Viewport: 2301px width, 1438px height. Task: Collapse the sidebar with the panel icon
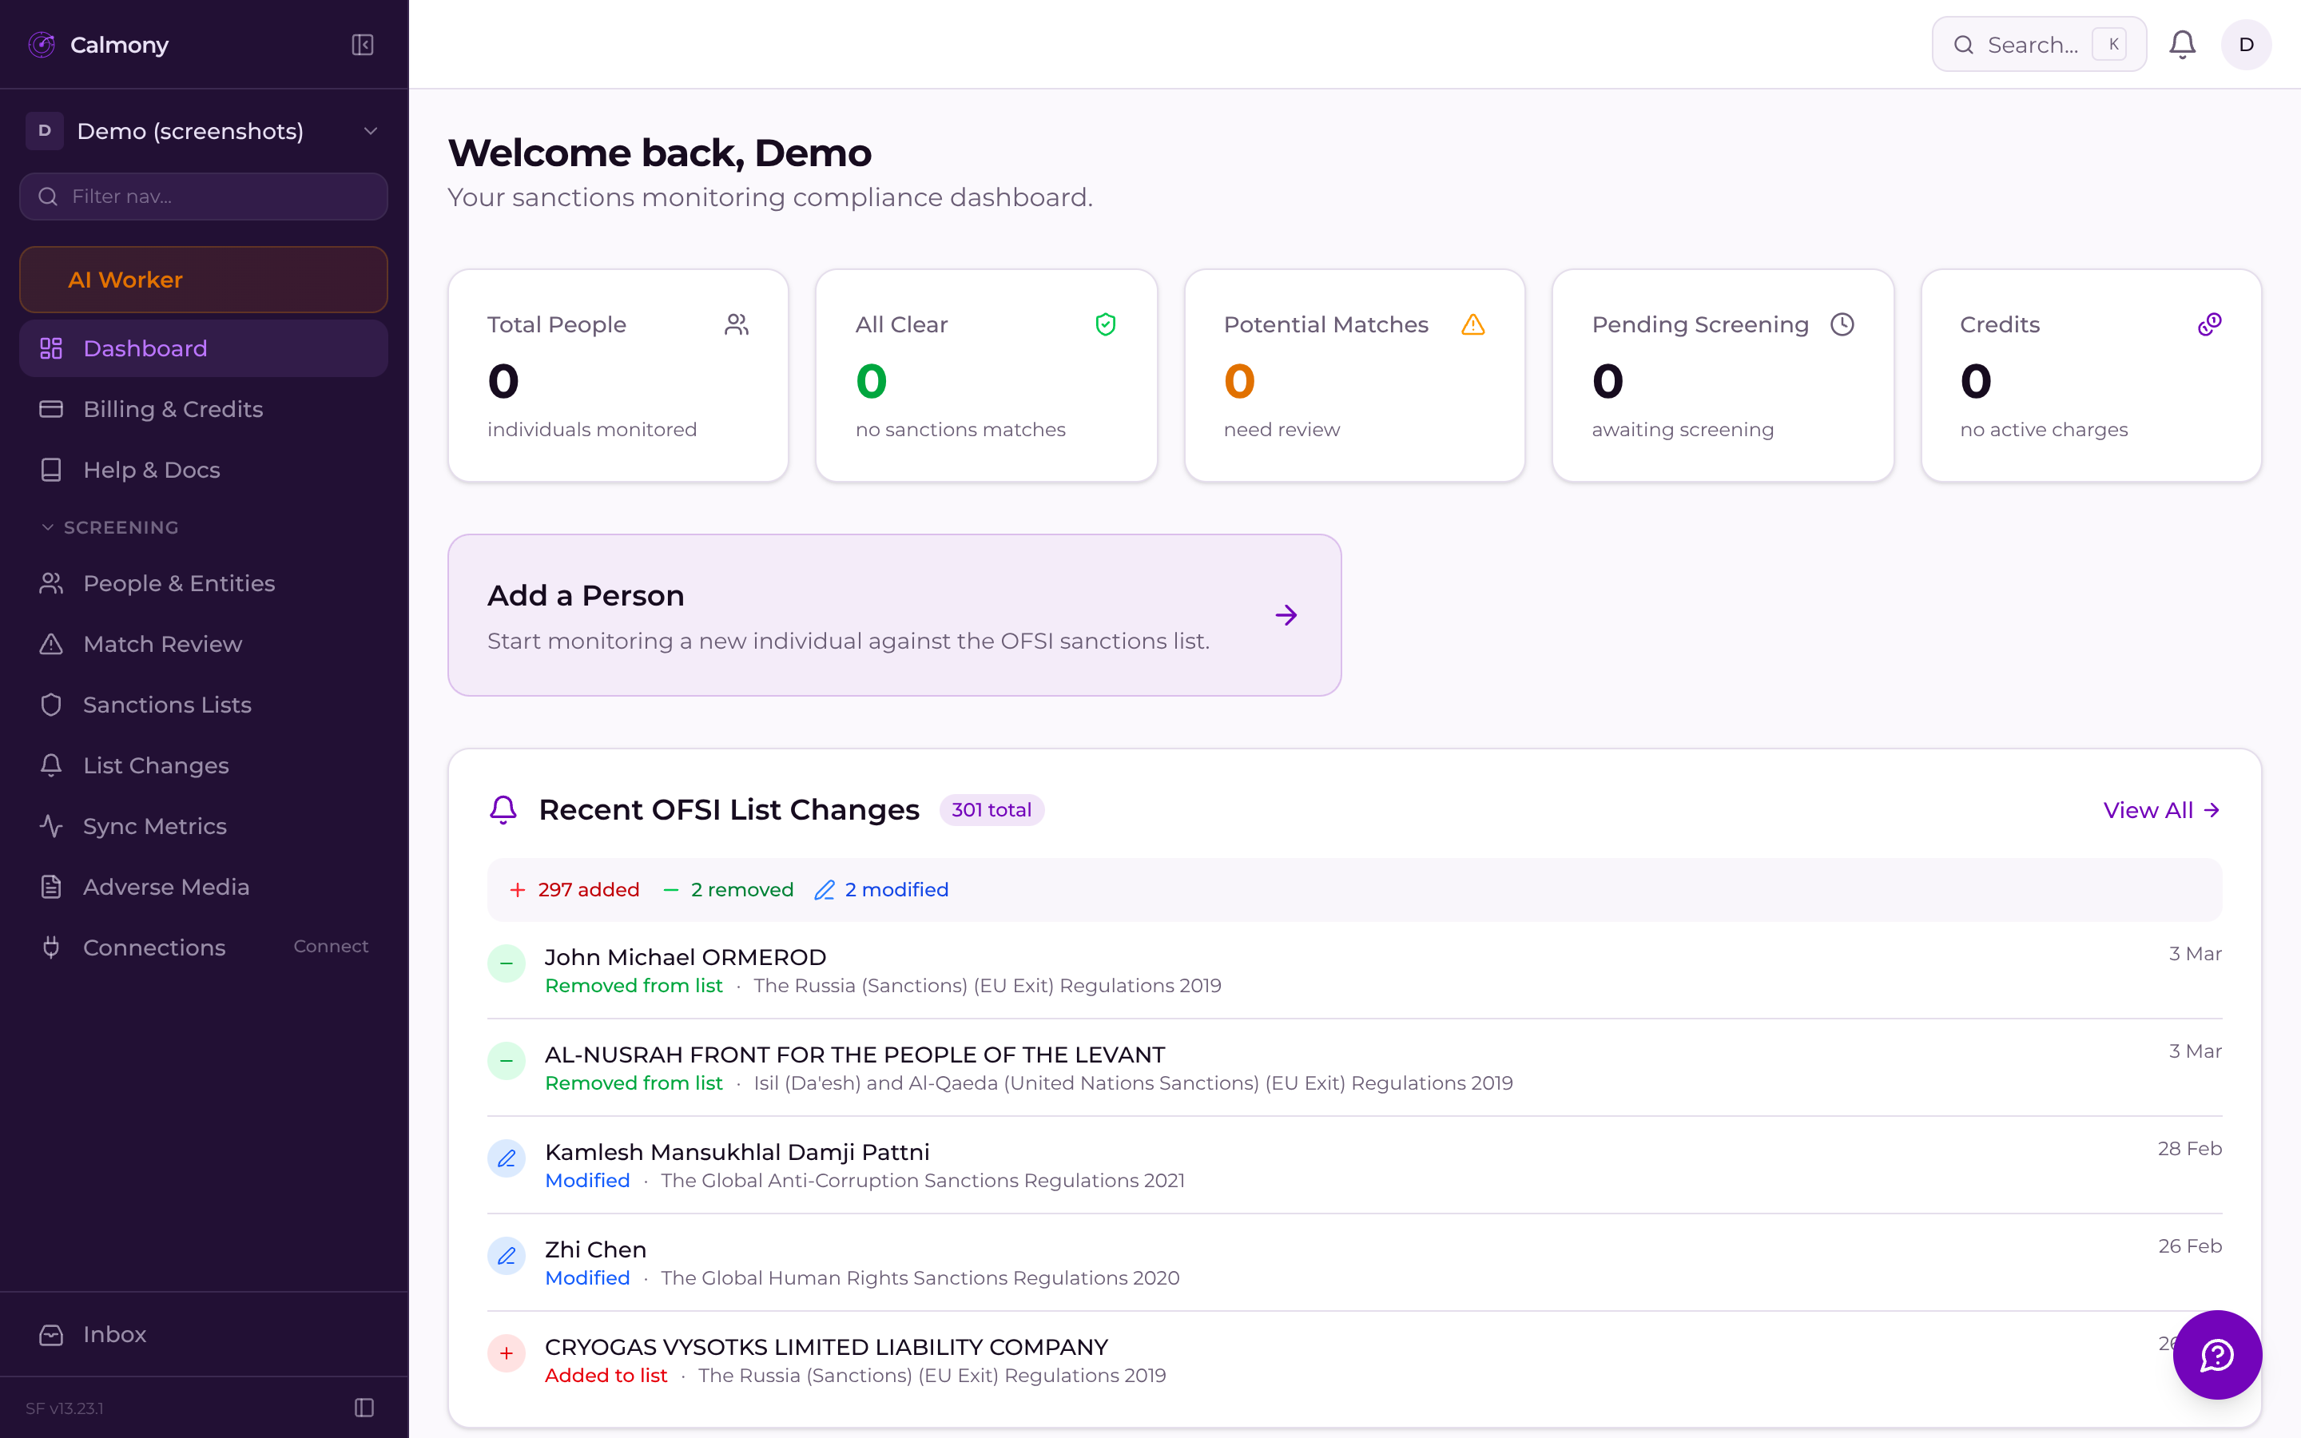coord(362,45)
